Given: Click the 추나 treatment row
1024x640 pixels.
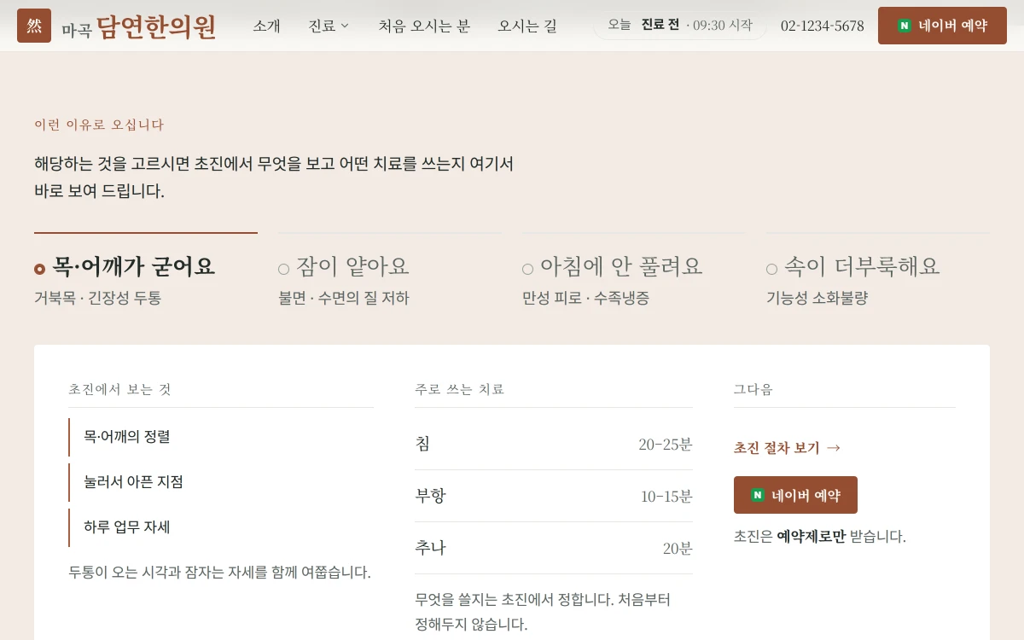Looking at the screenshot, I should pos(554,548).
